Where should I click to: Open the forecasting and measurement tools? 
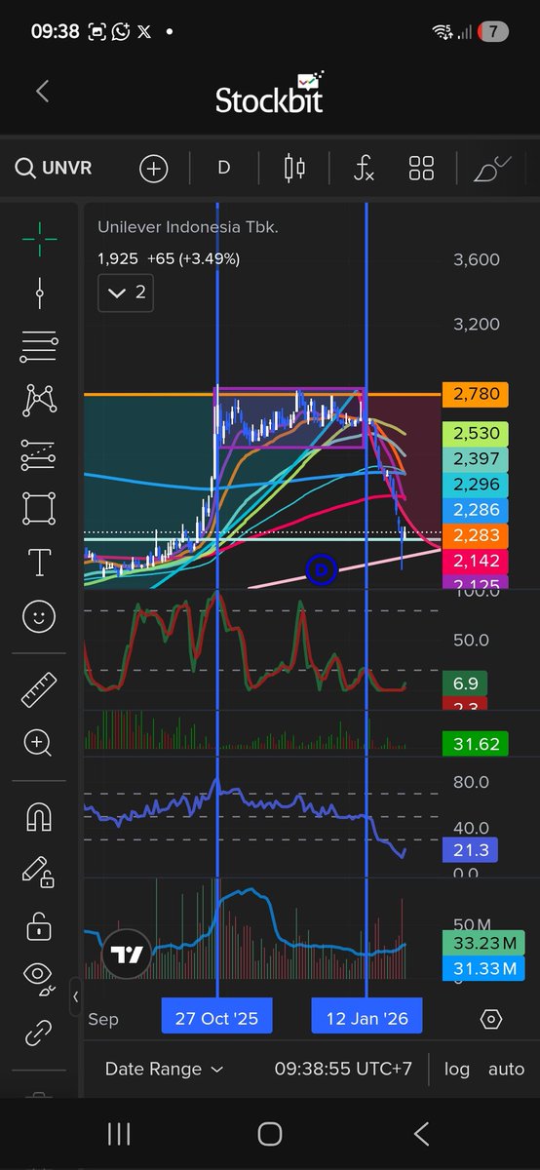(39, 454)
